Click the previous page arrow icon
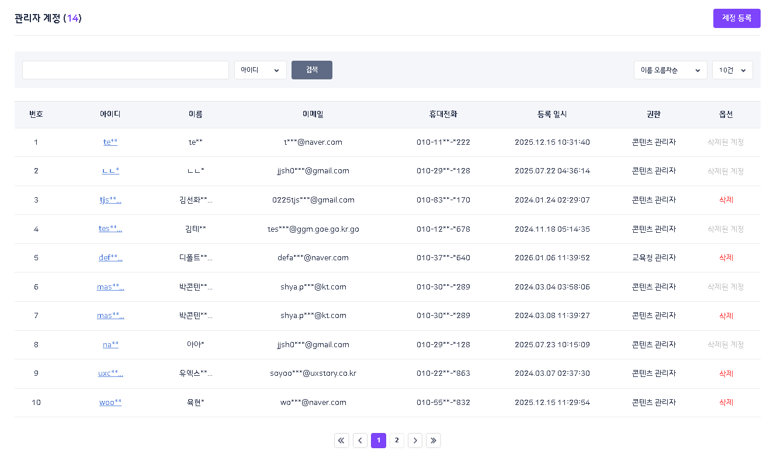 point(360,441)
